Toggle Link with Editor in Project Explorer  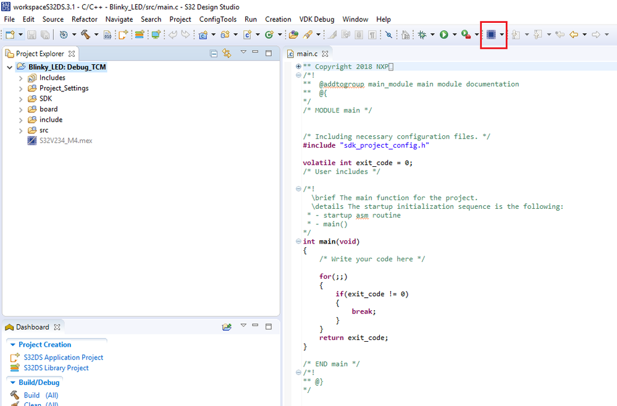click(227, 53)
